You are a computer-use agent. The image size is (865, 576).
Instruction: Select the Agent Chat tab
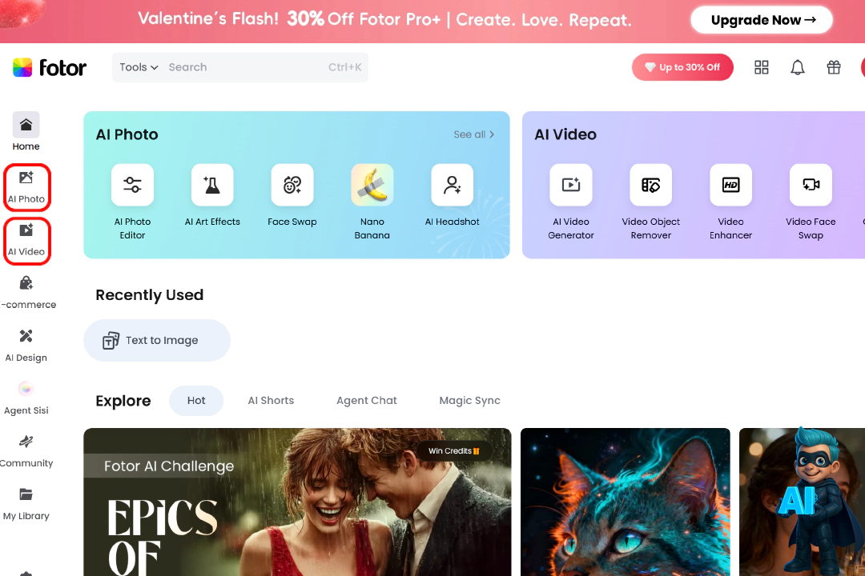pyautogui.click(x=367, y=401)
